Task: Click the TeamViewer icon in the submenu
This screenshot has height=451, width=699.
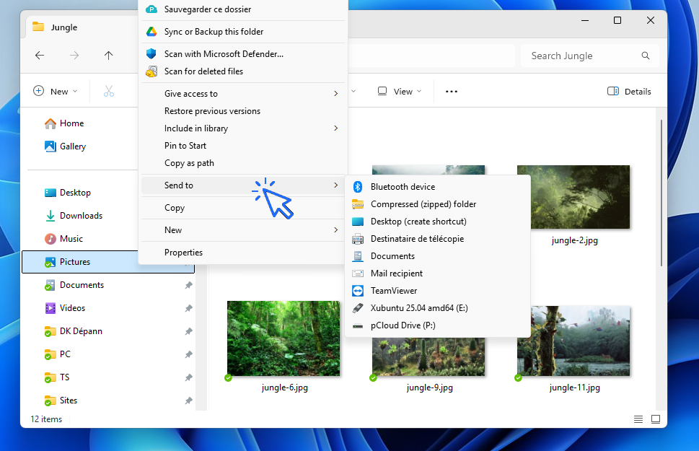Action: [358, 291]
